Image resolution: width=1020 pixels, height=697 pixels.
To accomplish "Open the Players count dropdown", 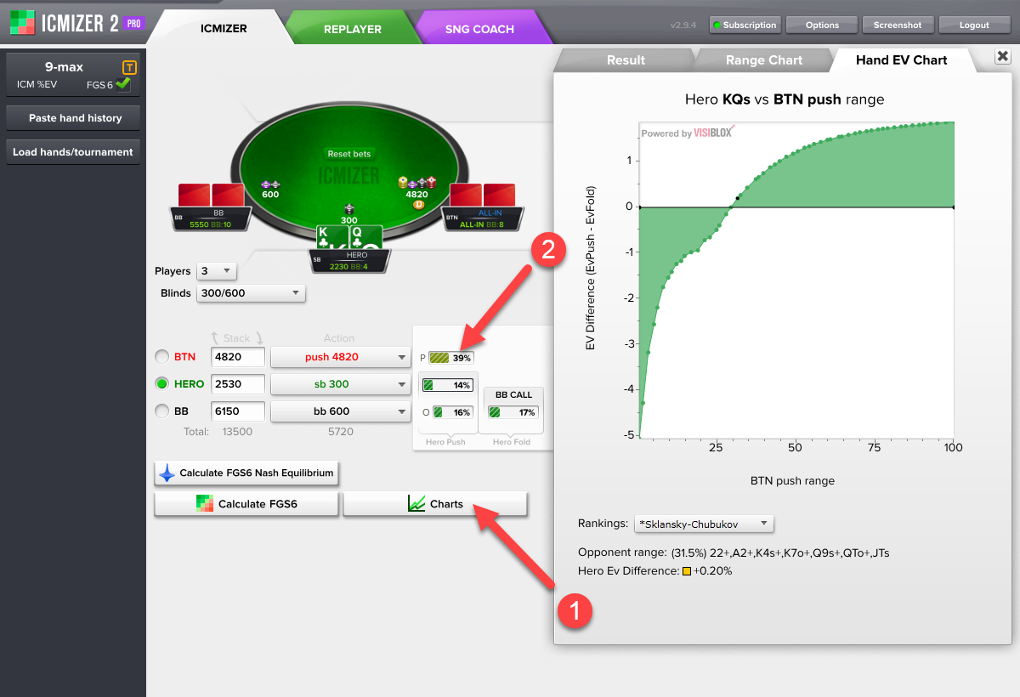I will (x=216, y=271).
